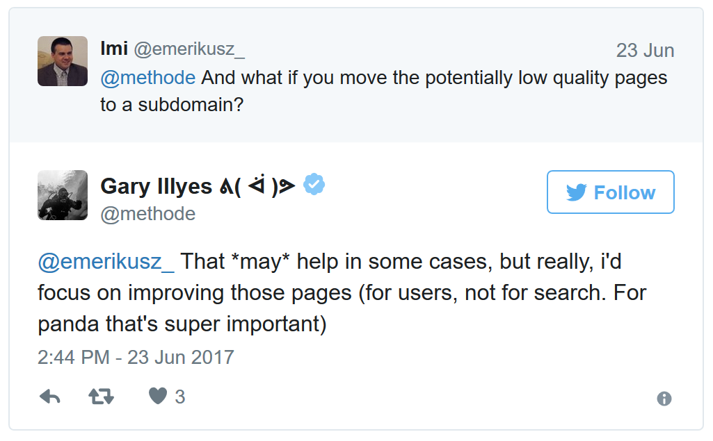Open the @emerikusz_ handle beside Imi

[x=189, y=50]
